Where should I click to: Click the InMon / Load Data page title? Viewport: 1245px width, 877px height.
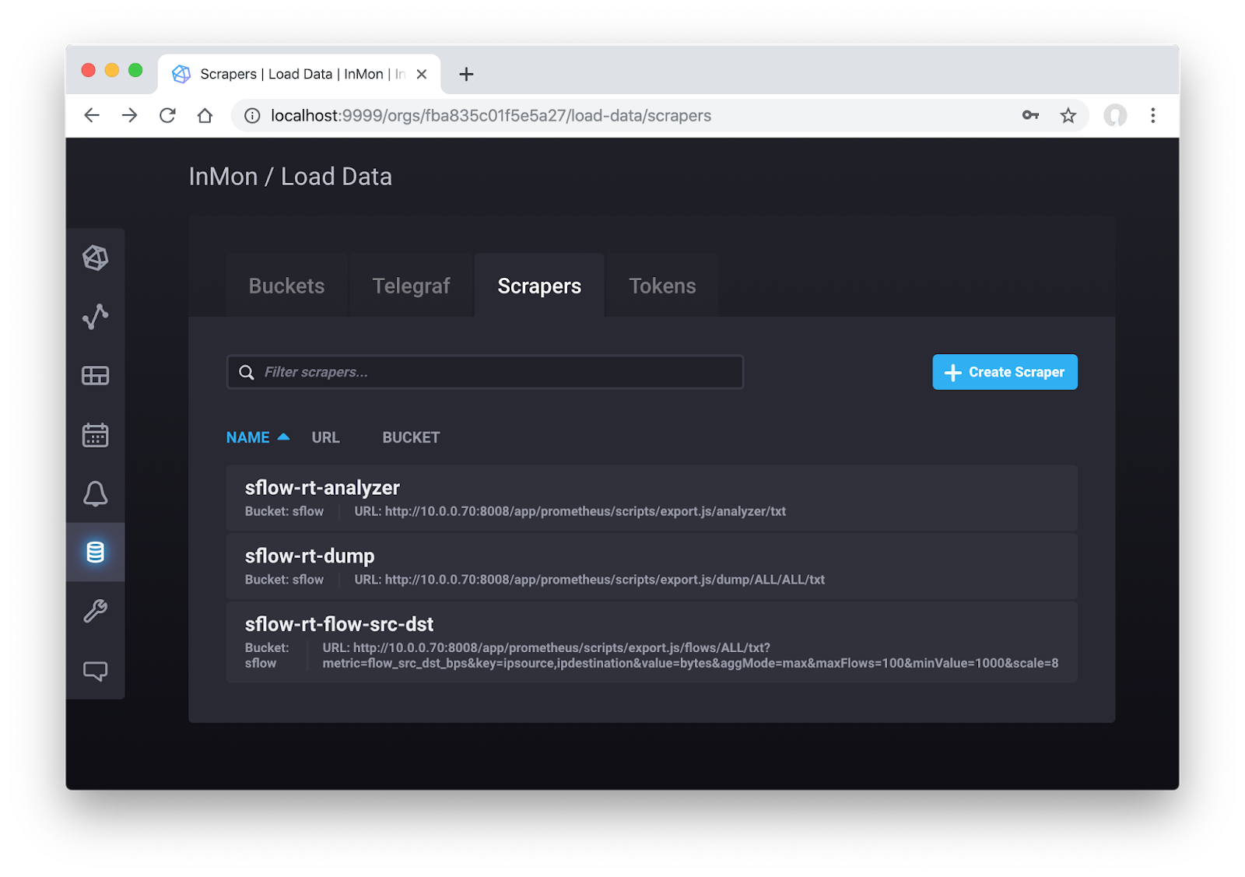tap(290, 177)
